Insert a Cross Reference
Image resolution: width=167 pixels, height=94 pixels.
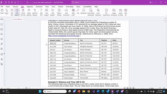pyautogui.click(x=98, y=12)
